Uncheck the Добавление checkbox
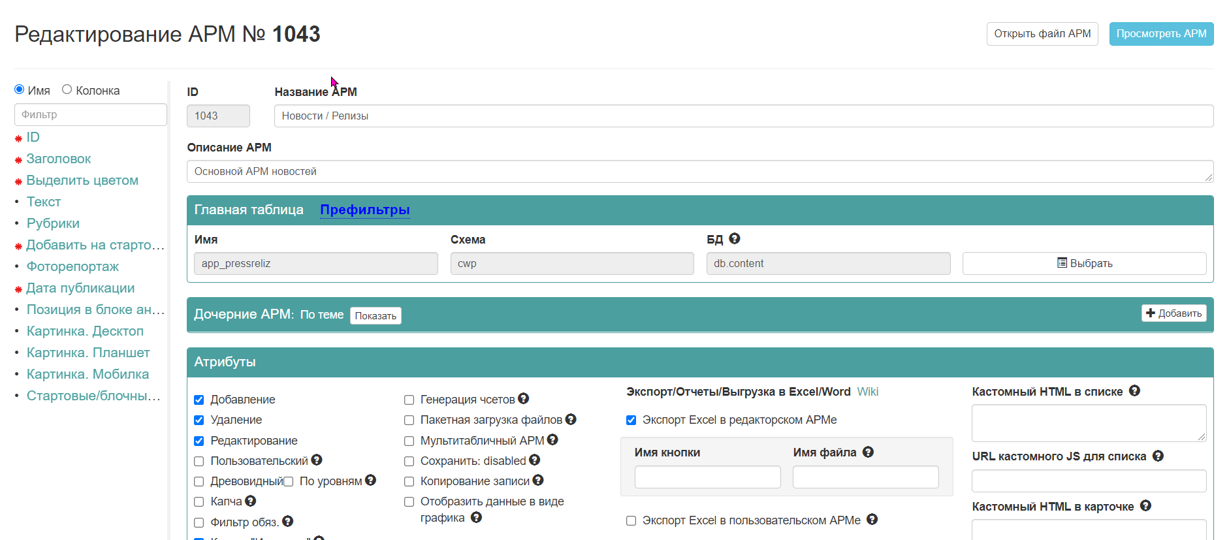 point(199,400)
